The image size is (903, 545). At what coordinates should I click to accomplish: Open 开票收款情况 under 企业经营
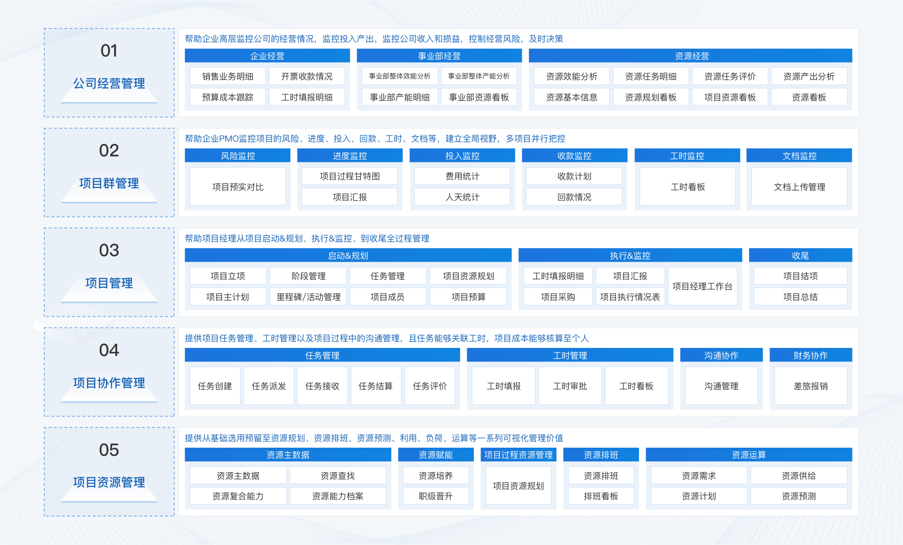[307, 76]
